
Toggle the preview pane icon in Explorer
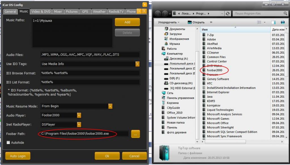point(273,22)
